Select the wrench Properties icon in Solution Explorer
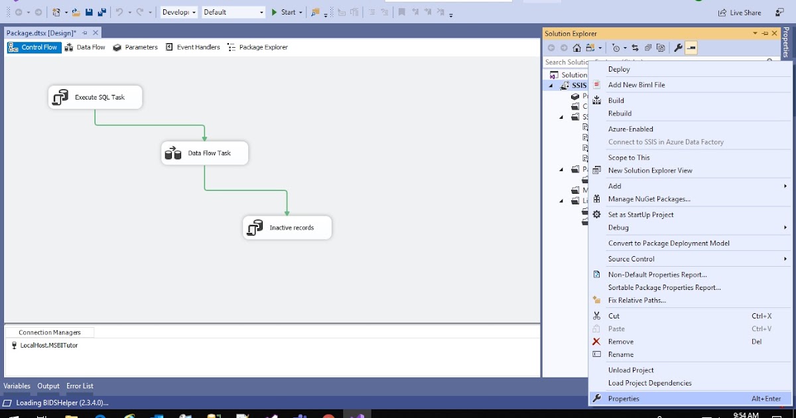 point(677,48)
